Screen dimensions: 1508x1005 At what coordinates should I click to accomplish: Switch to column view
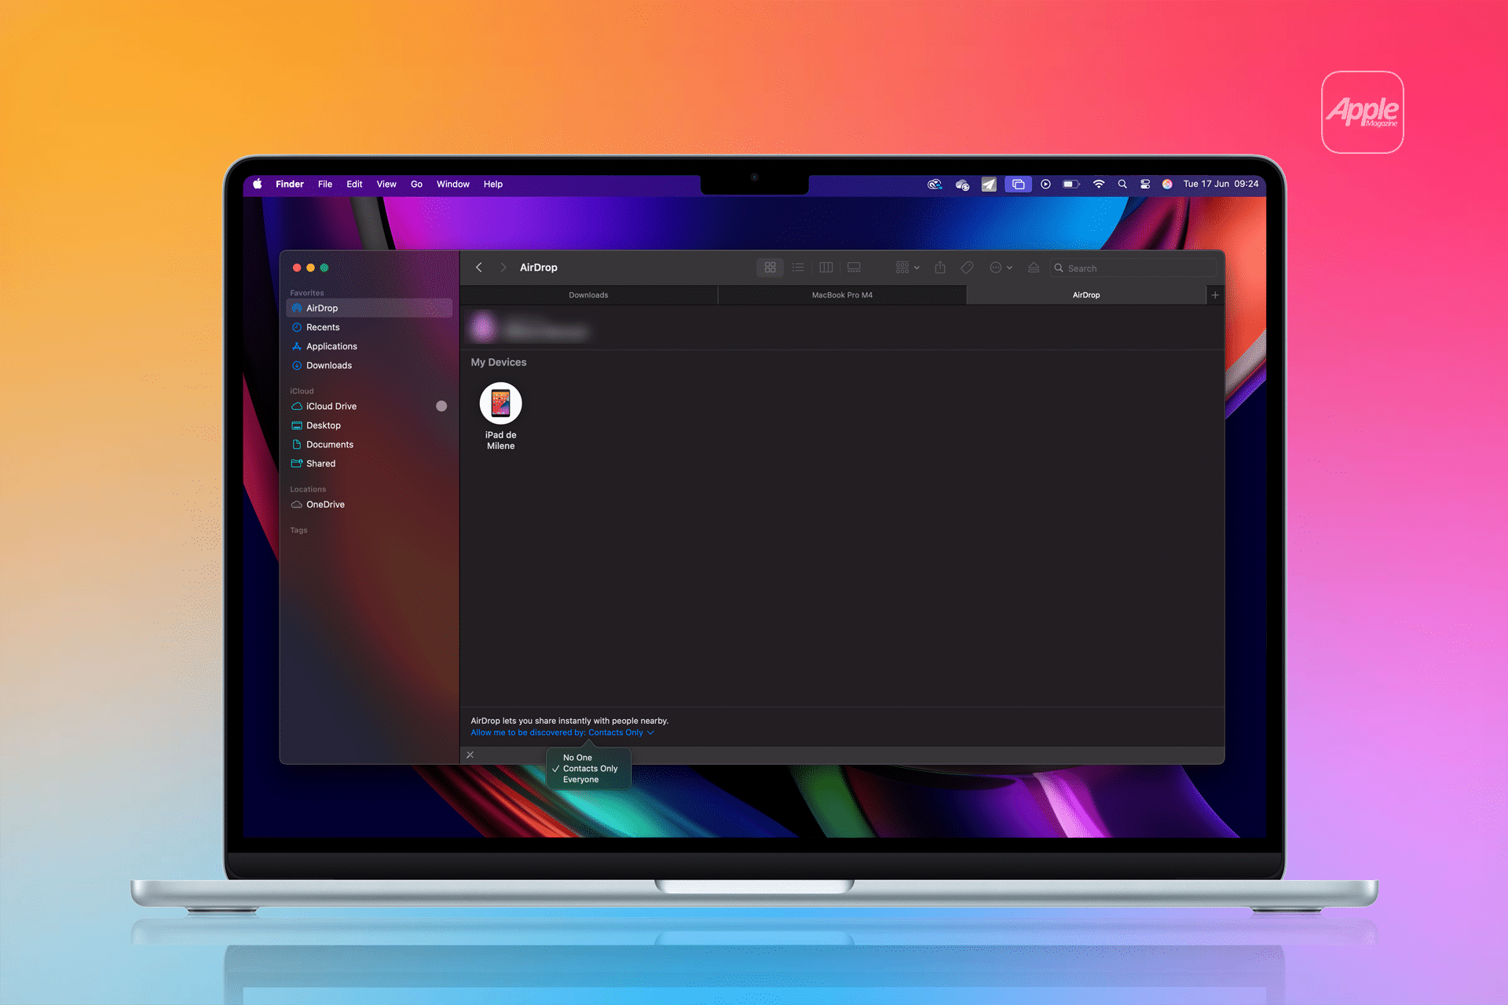click(826, 268)
